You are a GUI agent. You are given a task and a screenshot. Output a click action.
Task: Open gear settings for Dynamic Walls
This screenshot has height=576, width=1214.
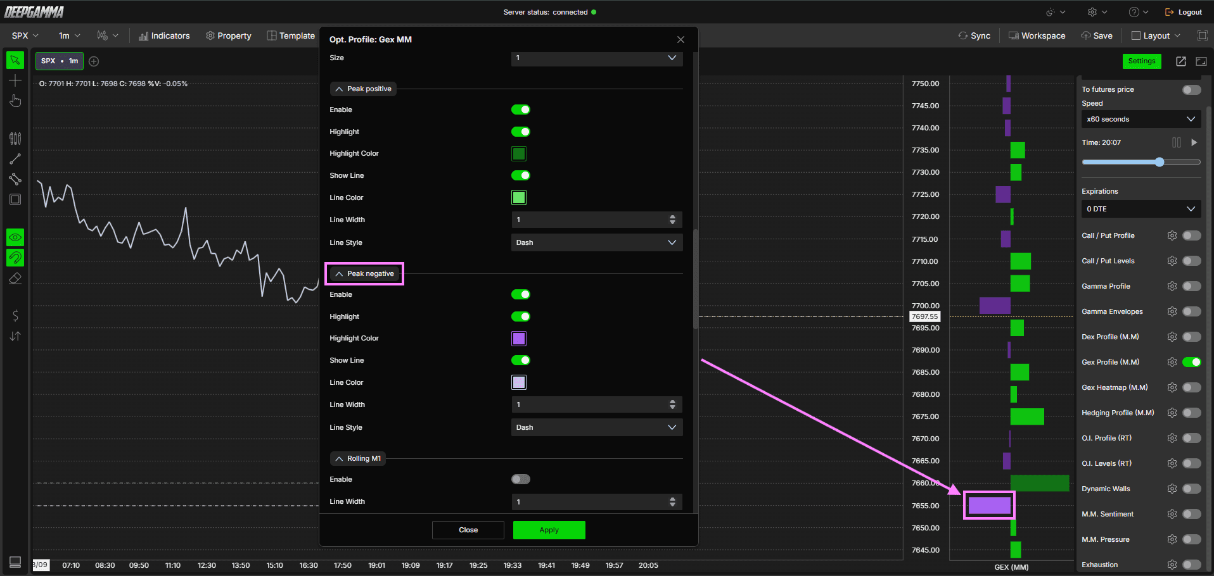pos(1172,489)
